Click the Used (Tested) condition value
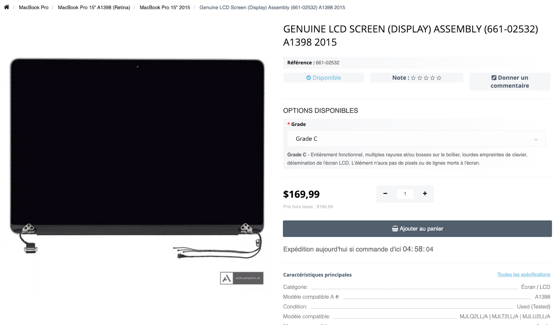The image size is (556, 325). tap(533, 307)
